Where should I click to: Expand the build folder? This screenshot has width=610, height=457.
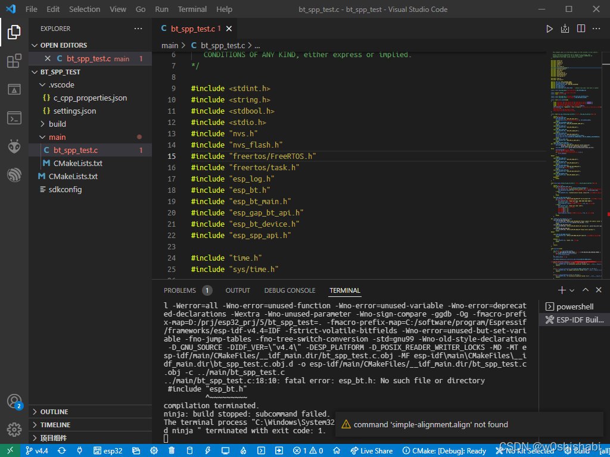tap(57, 124)
